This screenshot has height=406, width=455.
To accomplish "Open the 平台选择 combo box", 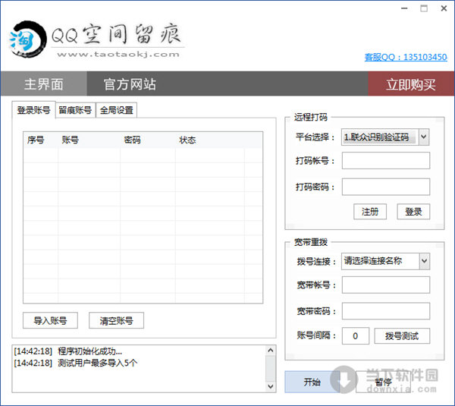I will click(385, 137).
